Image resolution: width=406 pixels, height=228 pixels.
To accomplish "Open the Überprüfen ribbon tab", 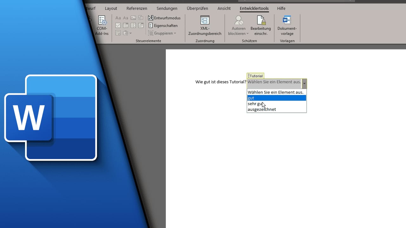I will tap(197, 9).
